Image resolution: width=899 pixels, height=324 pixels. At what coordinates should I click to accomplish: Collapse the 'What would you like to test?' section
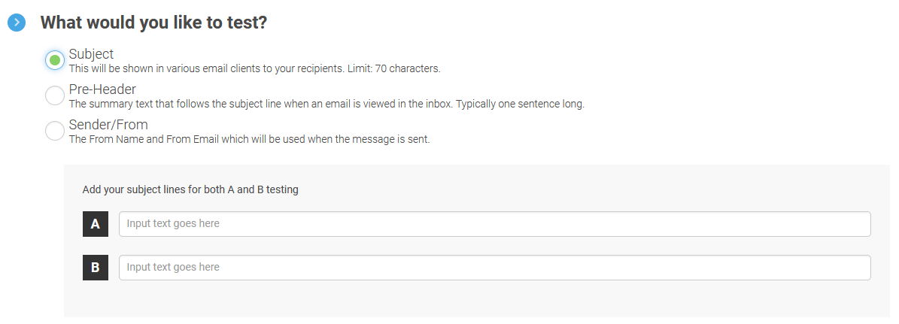pyautogui.click(x=17, y=23)
